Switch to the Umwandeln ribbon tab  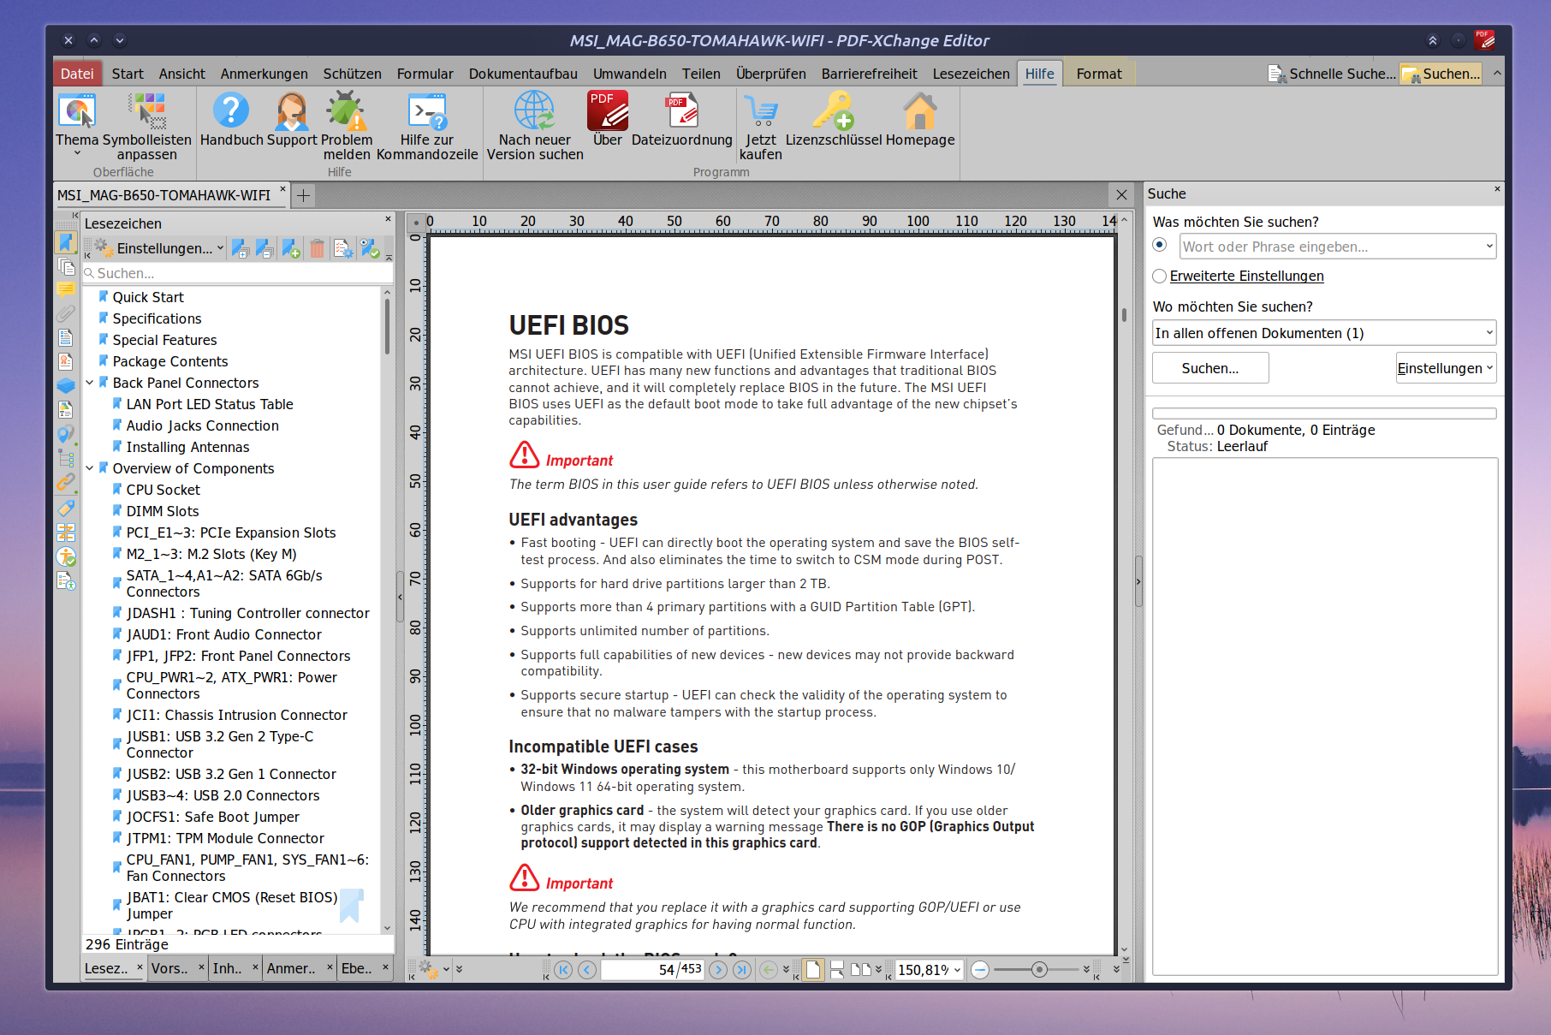coord(630,74)
